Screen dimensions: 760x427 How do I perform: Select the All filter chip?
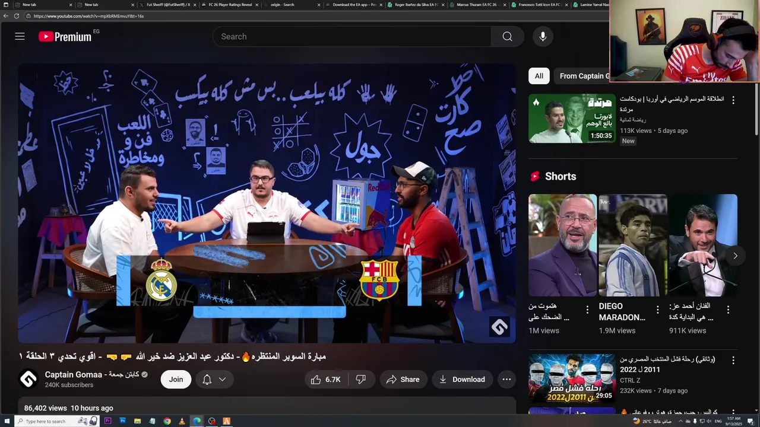[539, 76]
